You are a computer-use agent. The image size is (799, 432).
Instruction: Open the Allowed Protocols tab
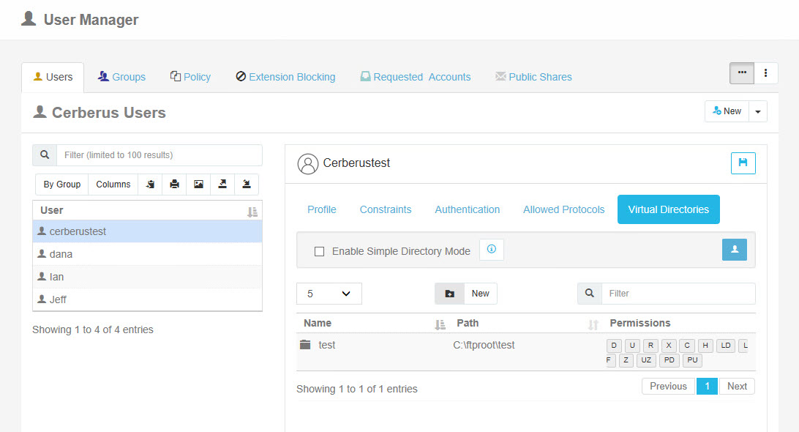click(x=563, y=209)
